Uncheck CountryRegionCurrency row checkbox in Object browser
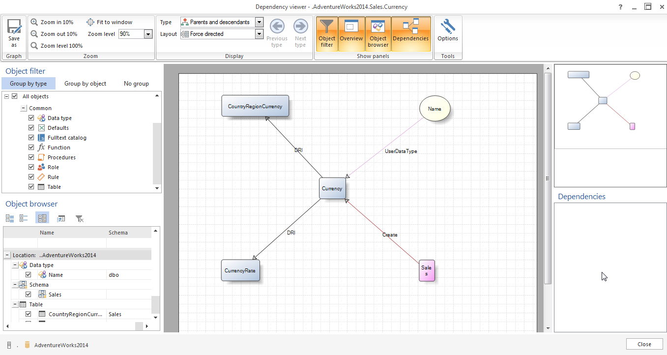667x355 pixels. click(28, 314)
